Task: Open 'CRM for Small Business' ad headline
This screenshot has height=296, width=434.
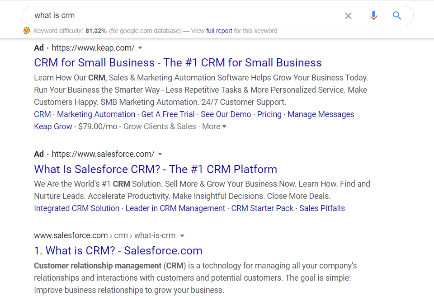Action: 178,63
